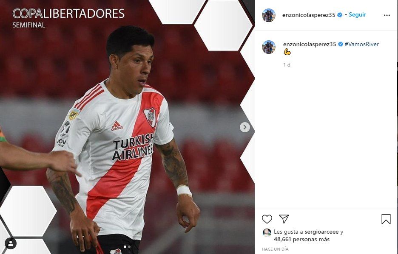Save the post with the bookmark icon

coord(386,219)
